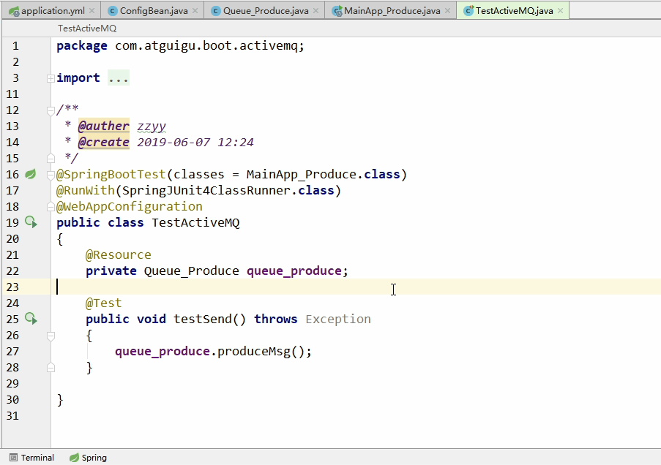Click line number 31 in the gutter
Viewport: 661px width, 465px height.
(12, 416)
